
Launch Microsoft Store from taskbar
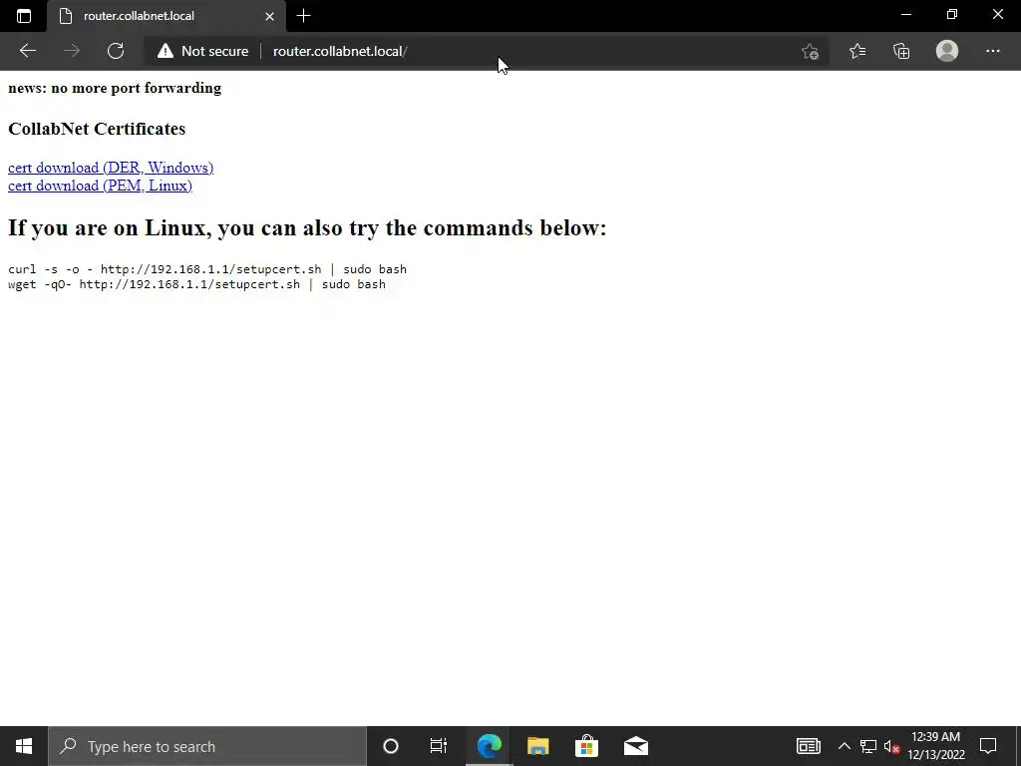586,746
